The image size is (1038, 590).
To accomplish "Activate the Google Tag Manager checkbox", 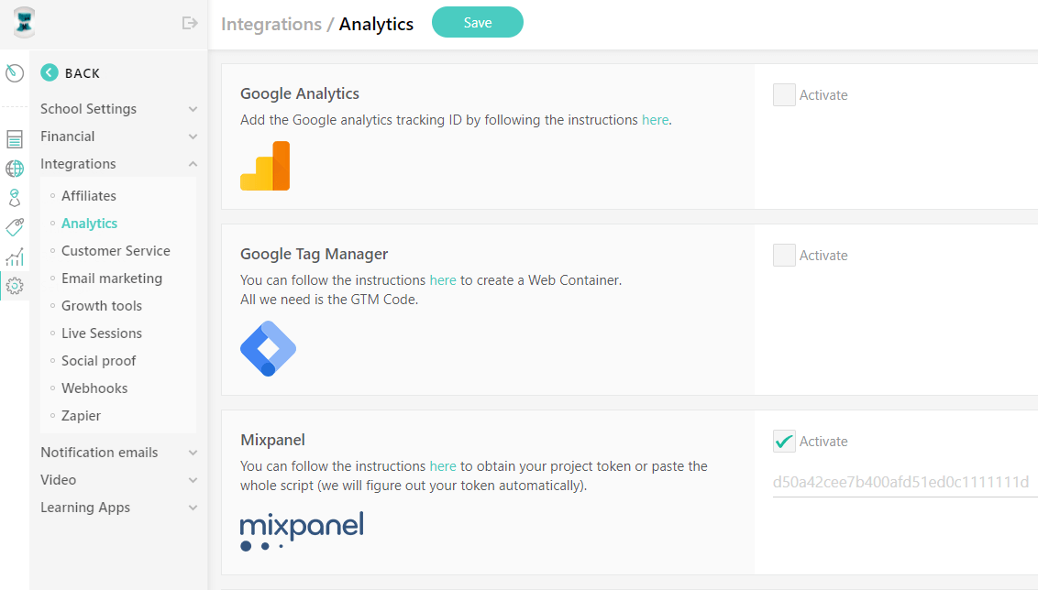I will pyautogui.click(x=784, y=255).
